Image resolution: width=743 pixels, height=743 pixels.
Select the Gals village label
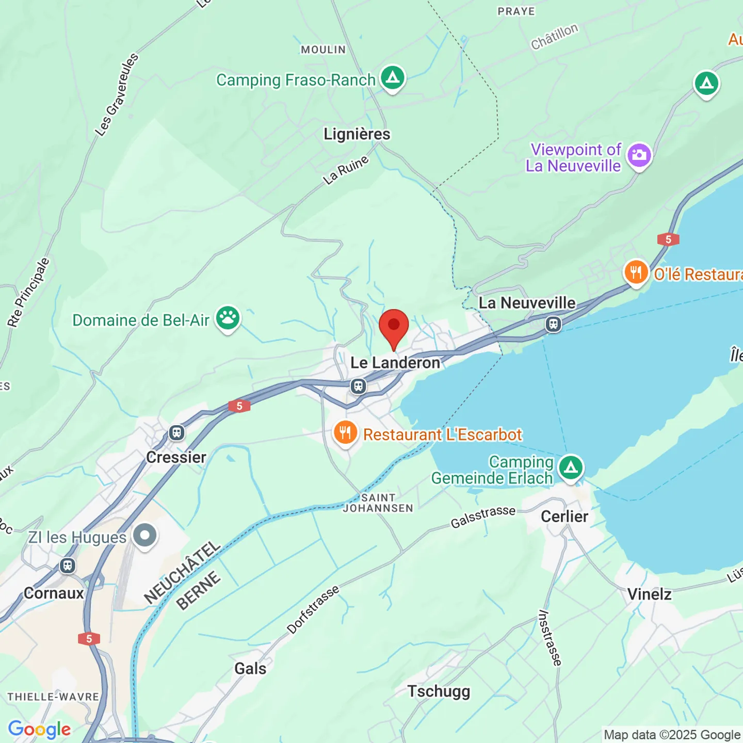click(250, 668)
